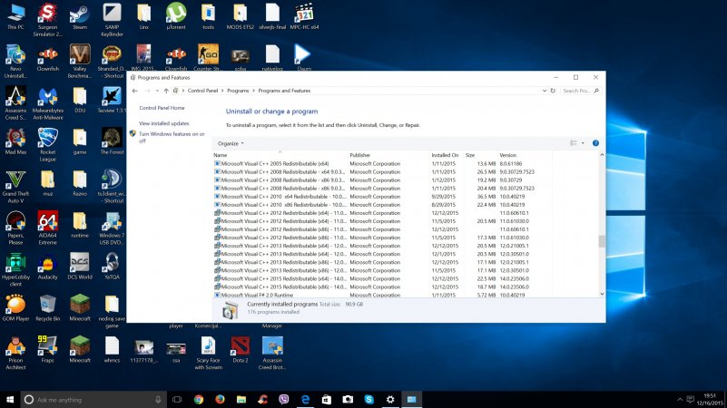Viewport: 727px width, 408px height.
Task: Launch AIDA64 Extreme desktop icon
Action: pyautogui.click(x=47, y=228)
